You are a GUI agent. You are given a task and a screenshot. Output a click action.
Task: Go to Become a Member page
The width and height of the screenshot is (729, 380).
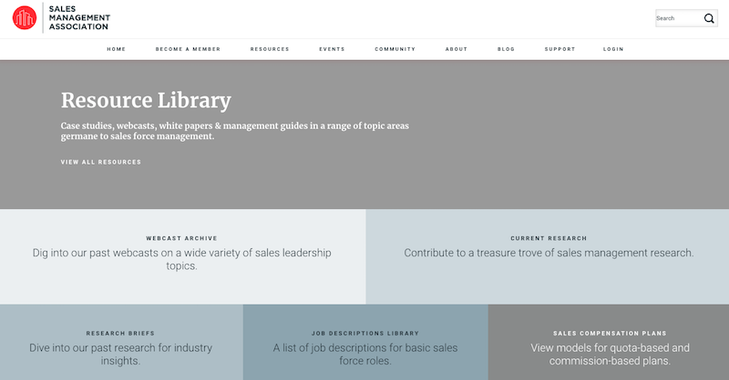[x=188, y=49]
